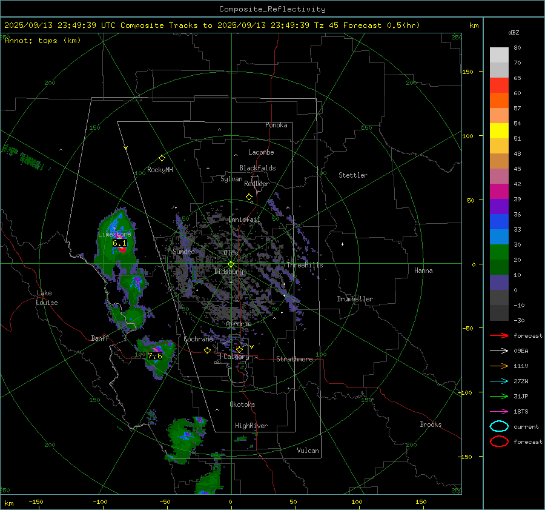Click the Vulcan city label

pyautogui.click(x=308, y=451)
